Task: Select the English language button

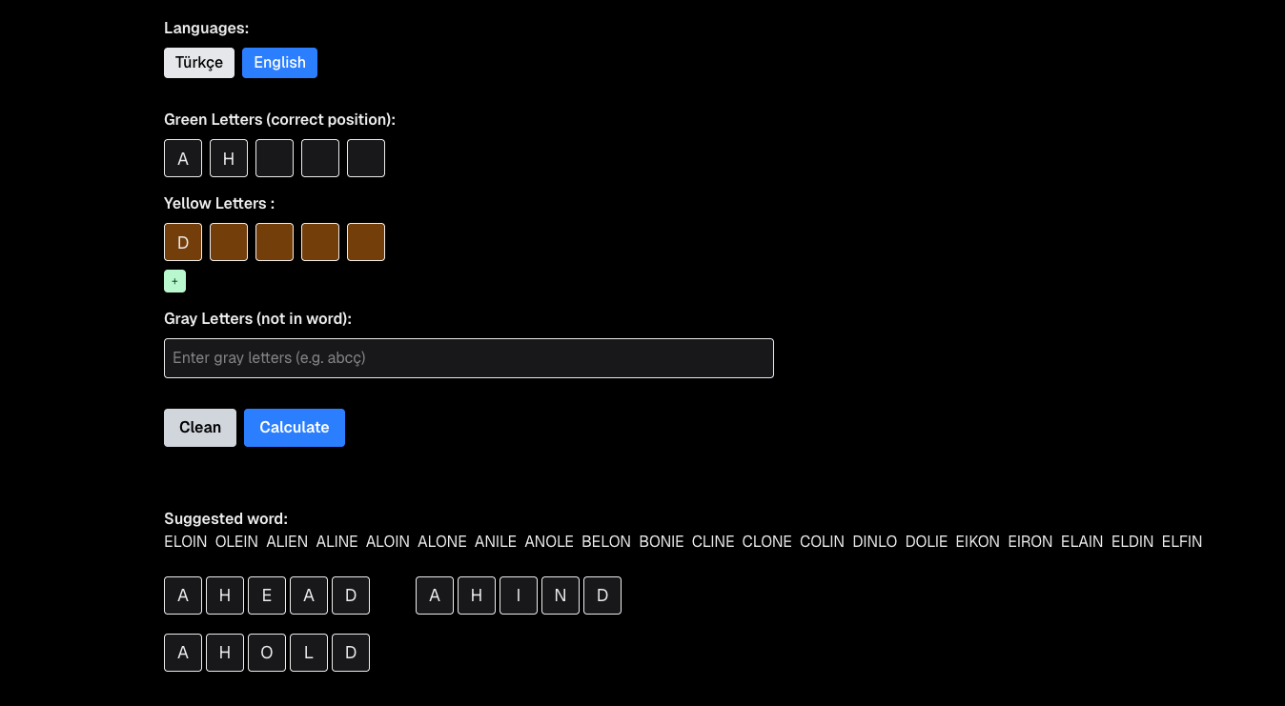Action: pos(279,62)
